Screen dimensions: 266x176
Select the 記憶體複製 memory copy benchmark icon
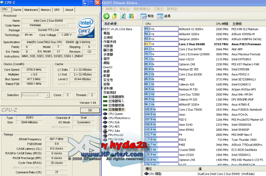[105, 105]
